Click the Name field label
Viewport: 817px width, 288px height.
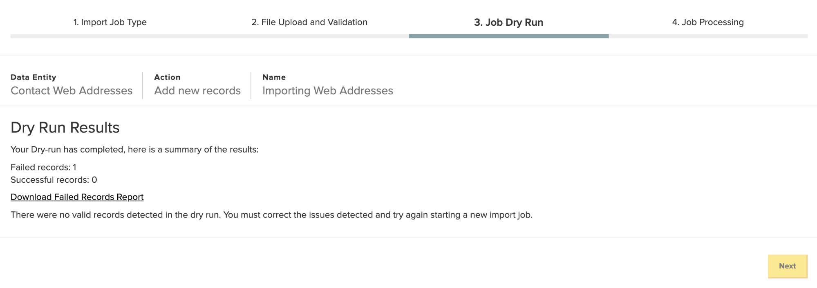(x=274, y=77)
